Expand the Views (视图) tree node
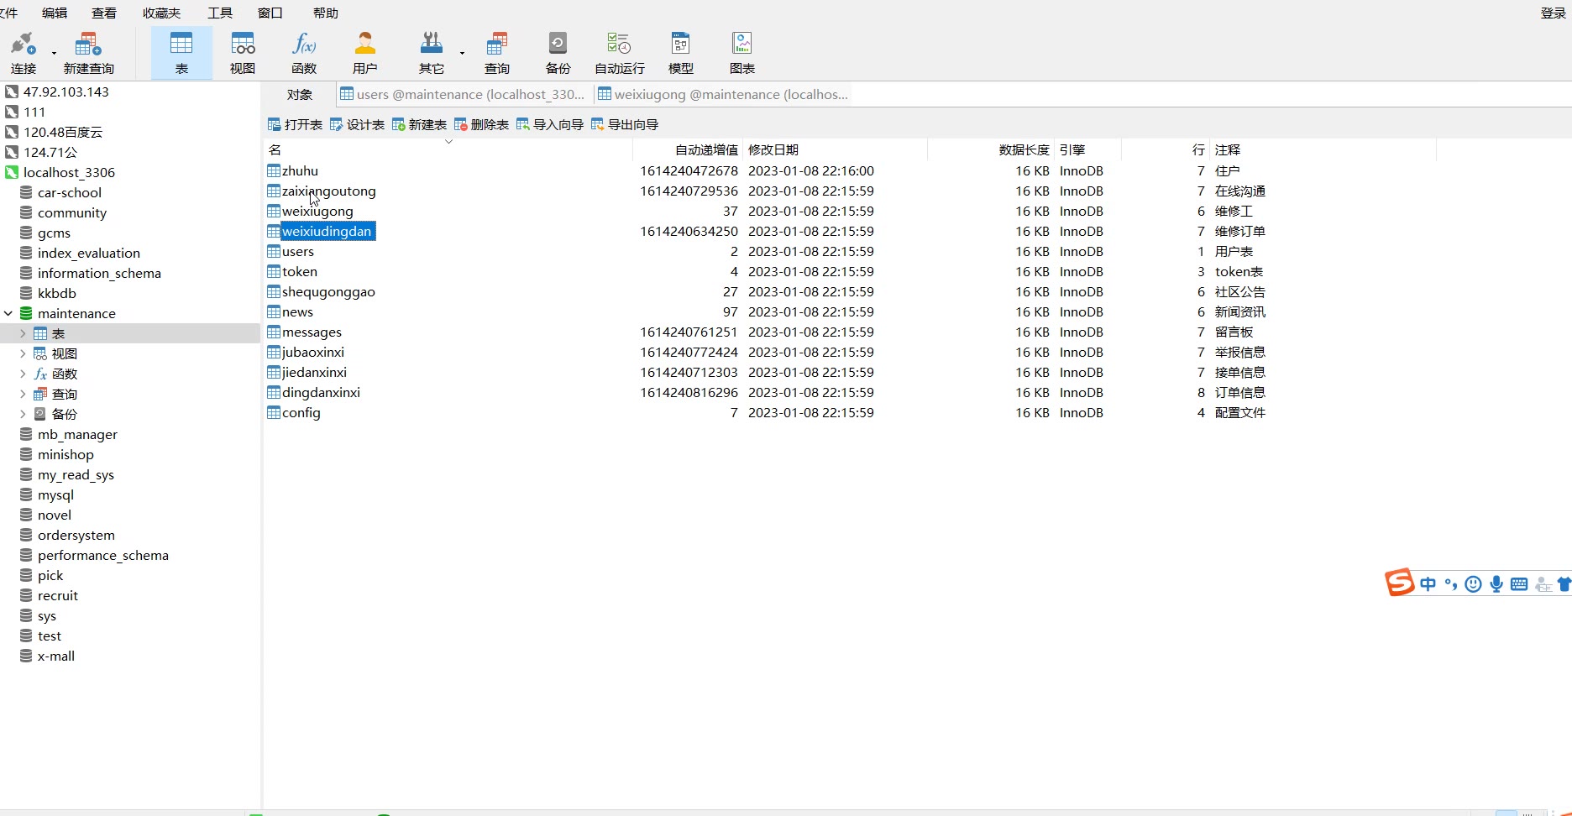The height and width of the screenshot is (816, 1572). 23,353
